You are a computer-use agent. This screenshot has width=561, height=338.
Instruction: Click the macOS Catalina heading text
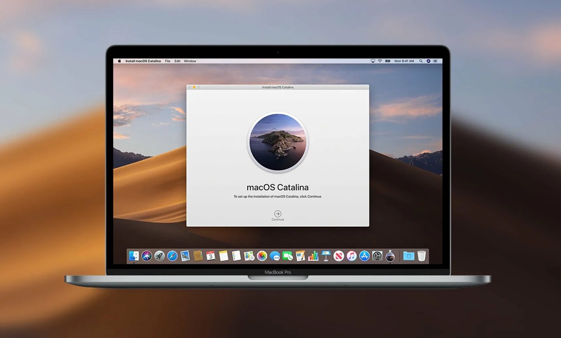click(277, 187)
